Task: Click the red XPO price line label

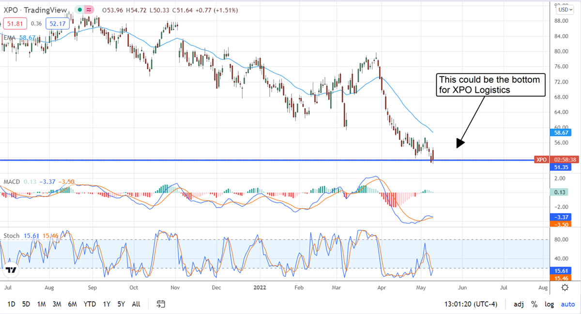Action: click(x=541, y=160)
